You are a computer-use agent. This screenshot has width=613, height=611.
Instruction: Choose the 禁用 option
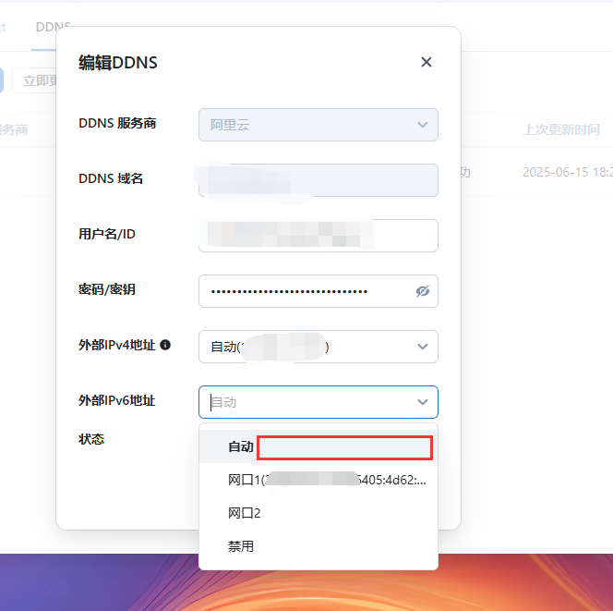click(319, 546)
